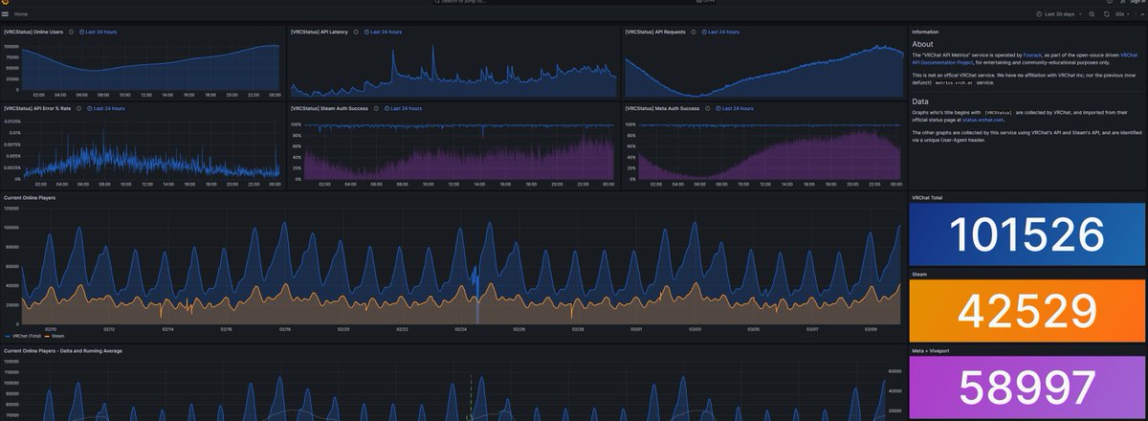This screenshot has height=421, width=1148.
Task: Click Last 24 hours on API Error % Rate panel
Action: tap(105, 108)
